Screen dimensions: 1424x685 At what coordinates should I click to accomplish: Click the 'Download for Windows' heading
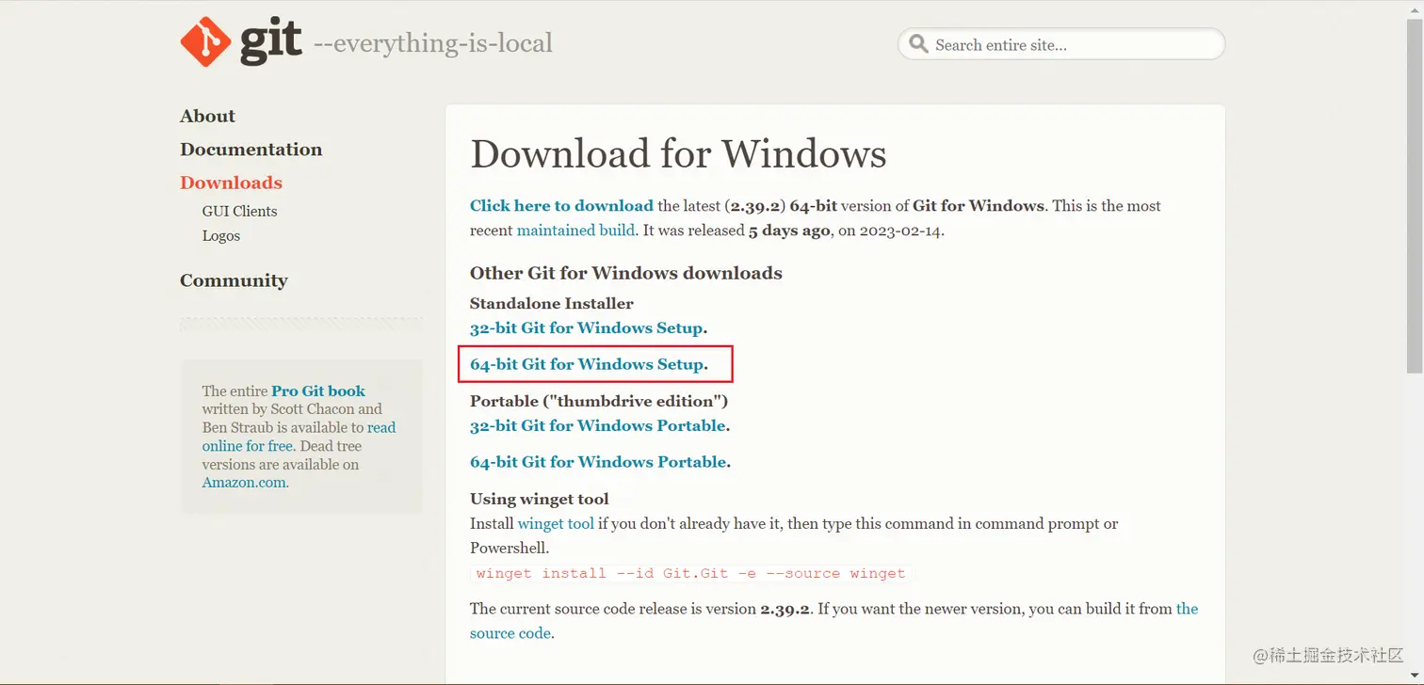click(678, 153)
